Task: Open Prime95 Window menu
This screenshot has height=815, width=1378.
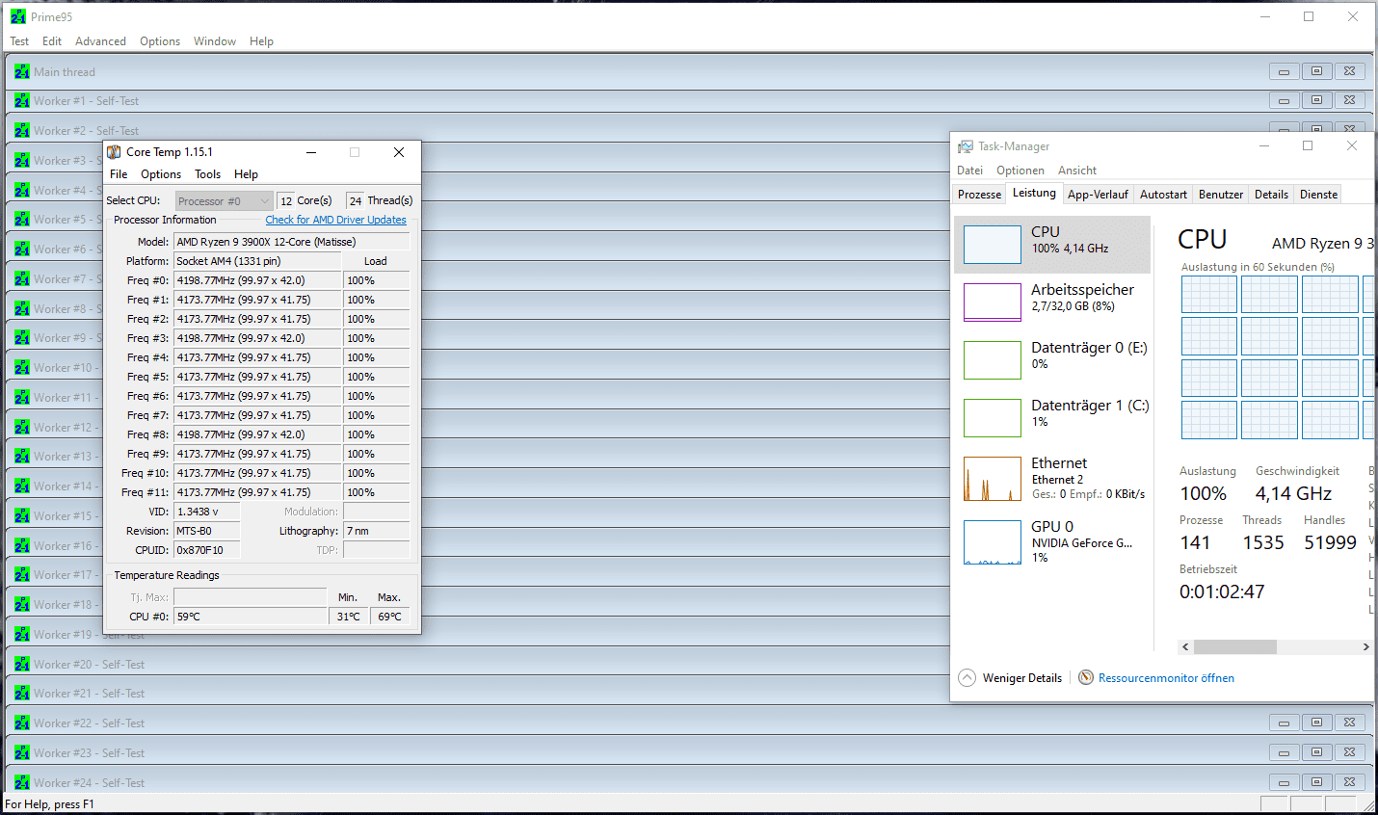Action: pyautogui.click(x=214, y=41)
